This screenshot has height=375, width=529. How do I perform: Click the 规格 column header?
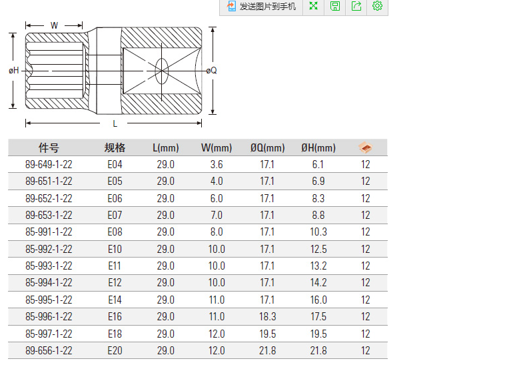pos(115,147)
